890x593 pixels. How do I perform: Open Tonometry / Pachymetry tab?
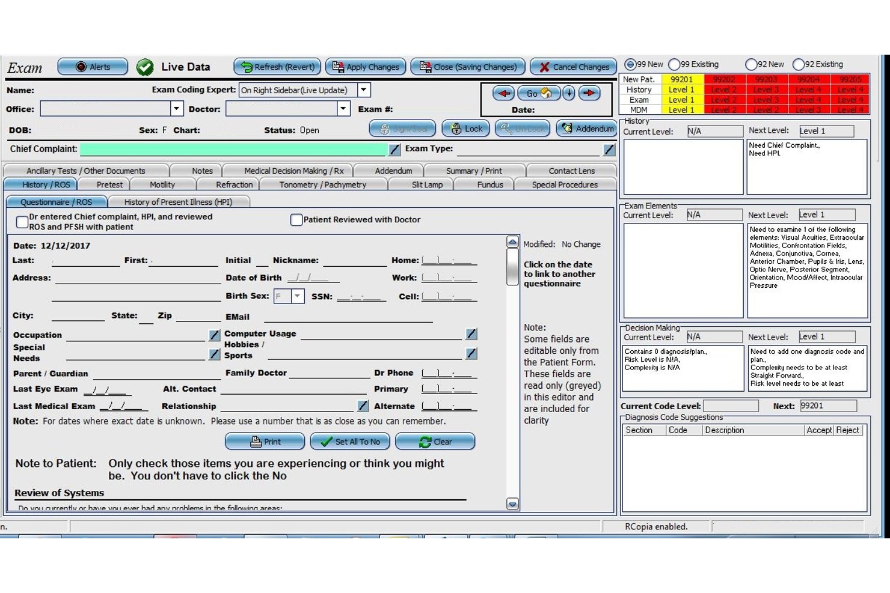323,184
